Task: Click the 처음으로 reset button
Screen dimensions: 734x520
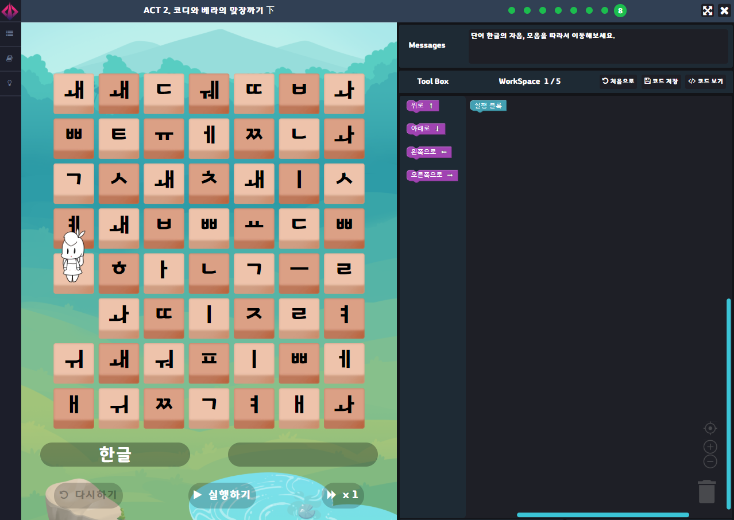Action: coord(618,82)
